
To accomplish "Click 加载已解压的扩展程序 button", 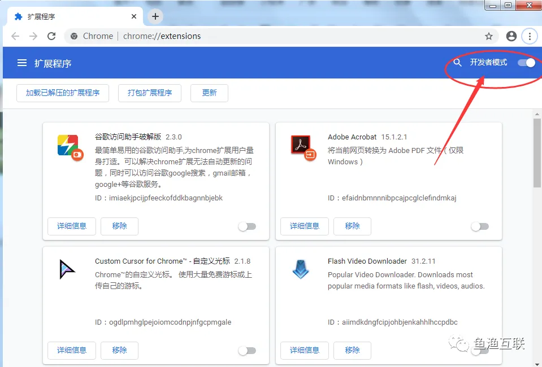I will [63, 93].
